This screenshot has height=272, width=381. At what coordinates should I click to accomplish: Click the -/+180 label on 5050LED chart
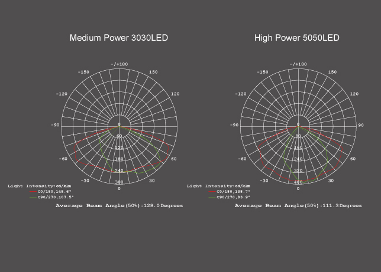point(298,64)
